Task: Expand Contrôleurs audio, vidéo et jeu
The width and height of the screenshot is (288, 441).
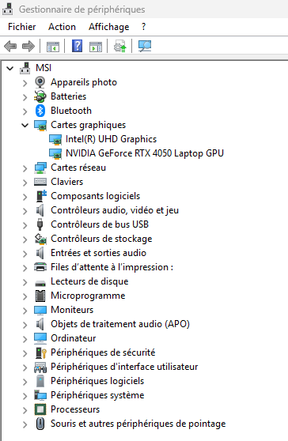Action: [25, 211]
